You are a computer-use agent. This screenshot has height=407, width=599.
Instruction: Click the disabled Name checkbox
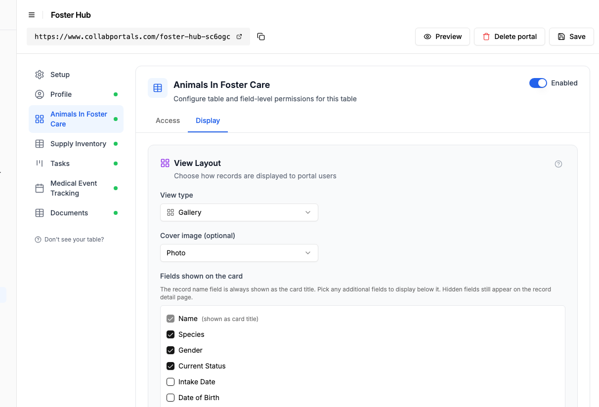(x=171, y=319)
